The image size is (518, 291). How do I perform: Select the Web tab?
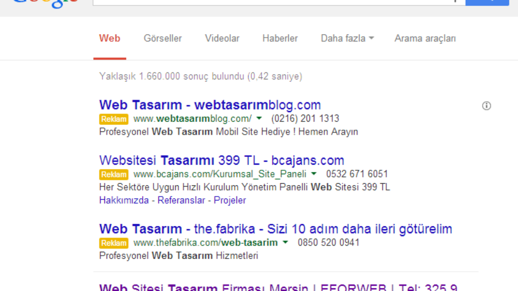tap(110, 38)
